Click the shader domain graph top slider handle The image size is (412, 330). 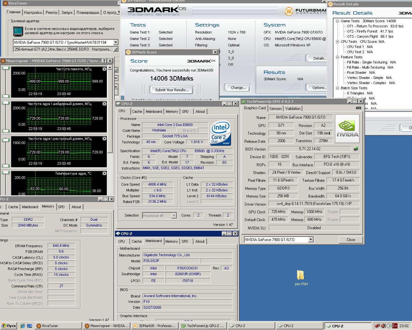point(6,102)
